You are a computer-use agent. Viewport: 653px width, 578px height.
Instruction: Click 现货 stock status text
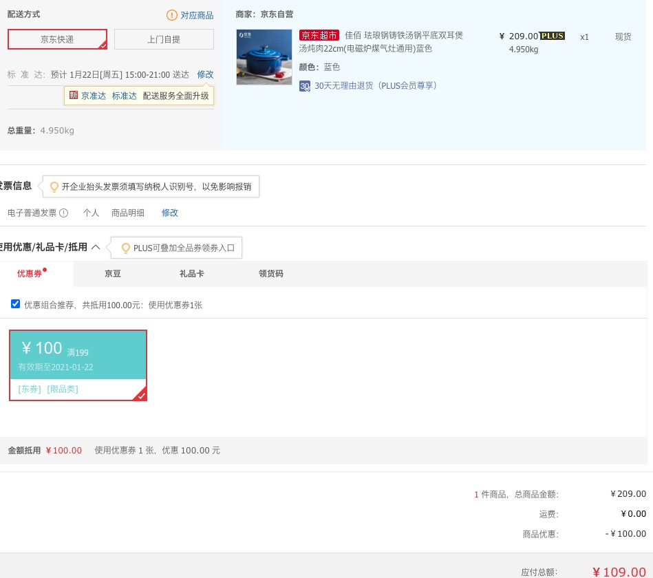(623, 36)
